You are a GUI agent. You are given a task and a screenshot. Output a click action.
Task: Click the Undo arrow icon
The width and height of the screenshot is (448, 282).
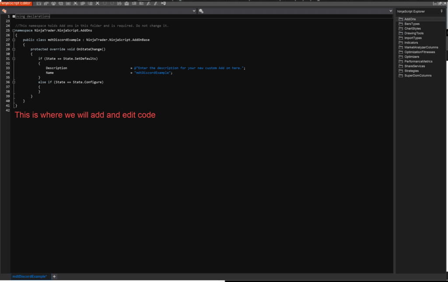tap(105, 3)
